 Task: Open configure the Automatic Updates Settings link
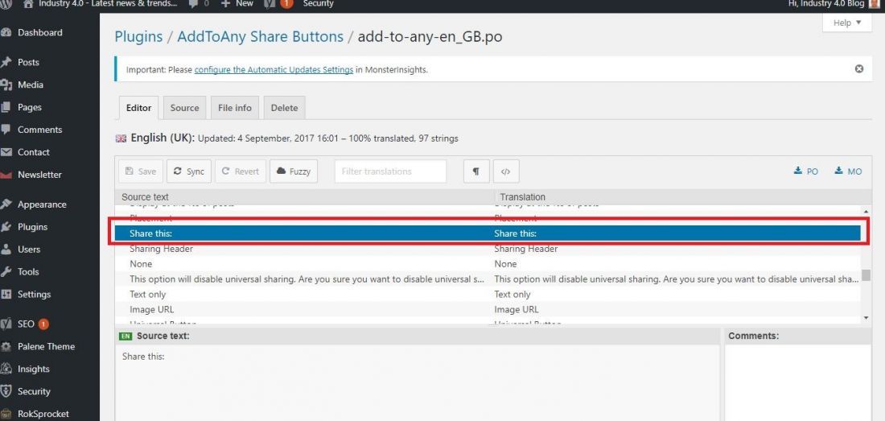pyautogui.click(x=274, y=70)
